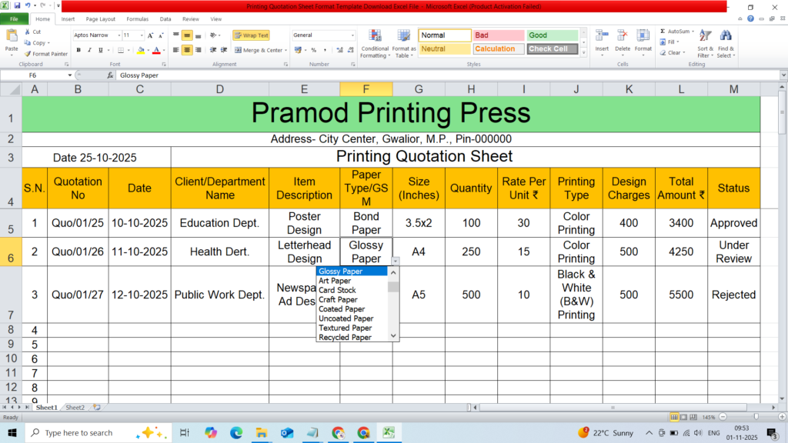The height and width of the screenshot is (443, 788).
Task: Toggle Bold formatting
Action: click(78, 50)
